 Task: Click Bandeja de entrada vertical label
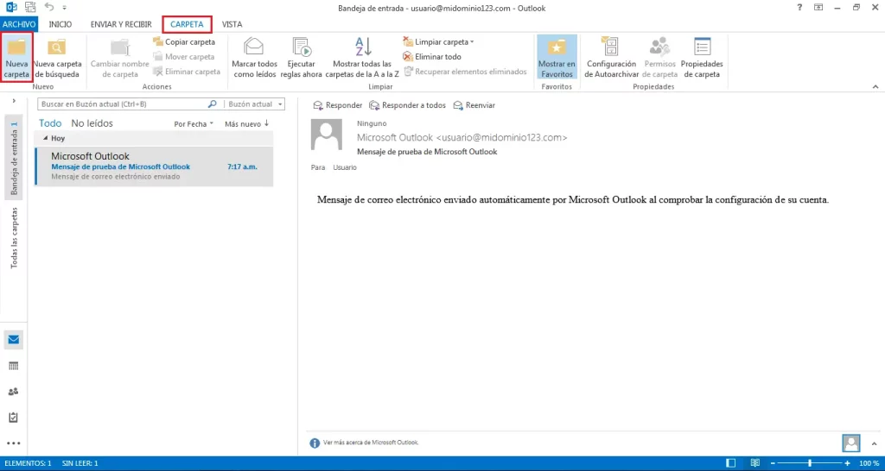click(x=14, y=159)
